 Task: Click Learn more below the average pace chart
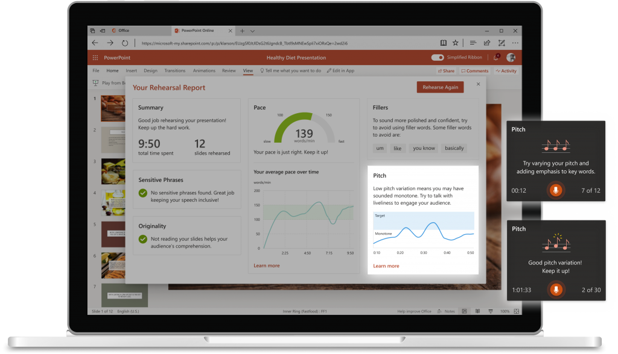tap(266, 265)
